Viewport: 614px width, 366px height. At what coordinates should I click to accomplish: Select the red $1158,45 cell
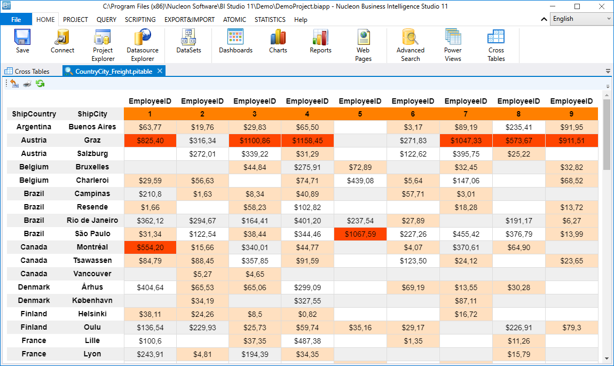308,141
